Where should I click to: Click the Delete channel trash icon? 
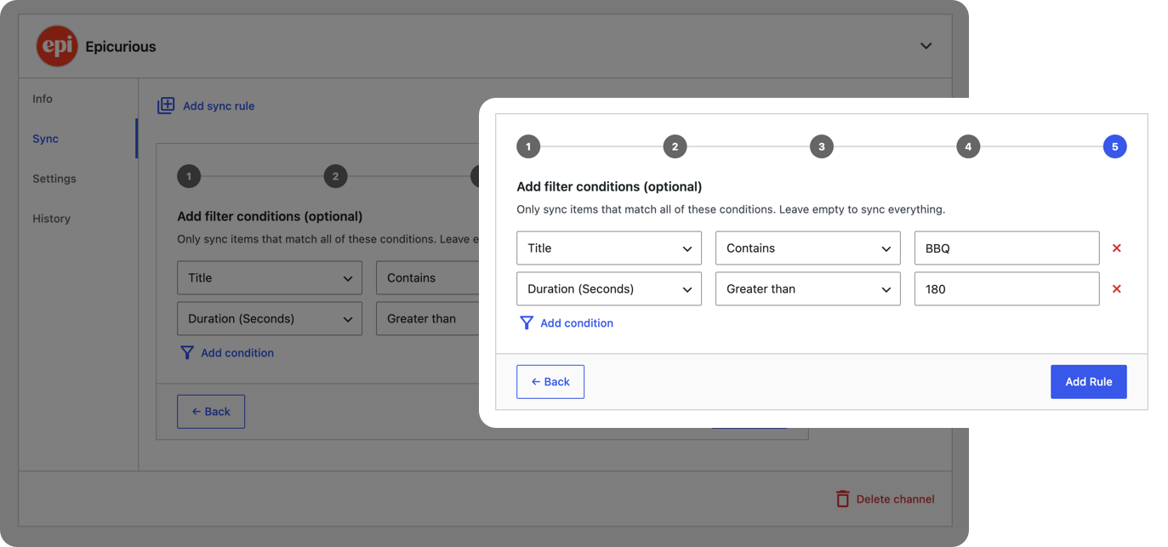click(x=843, y=499)
